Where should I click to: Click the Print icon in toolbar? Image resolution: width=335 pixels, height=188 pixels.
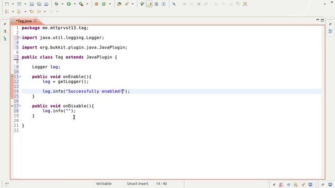46,4
